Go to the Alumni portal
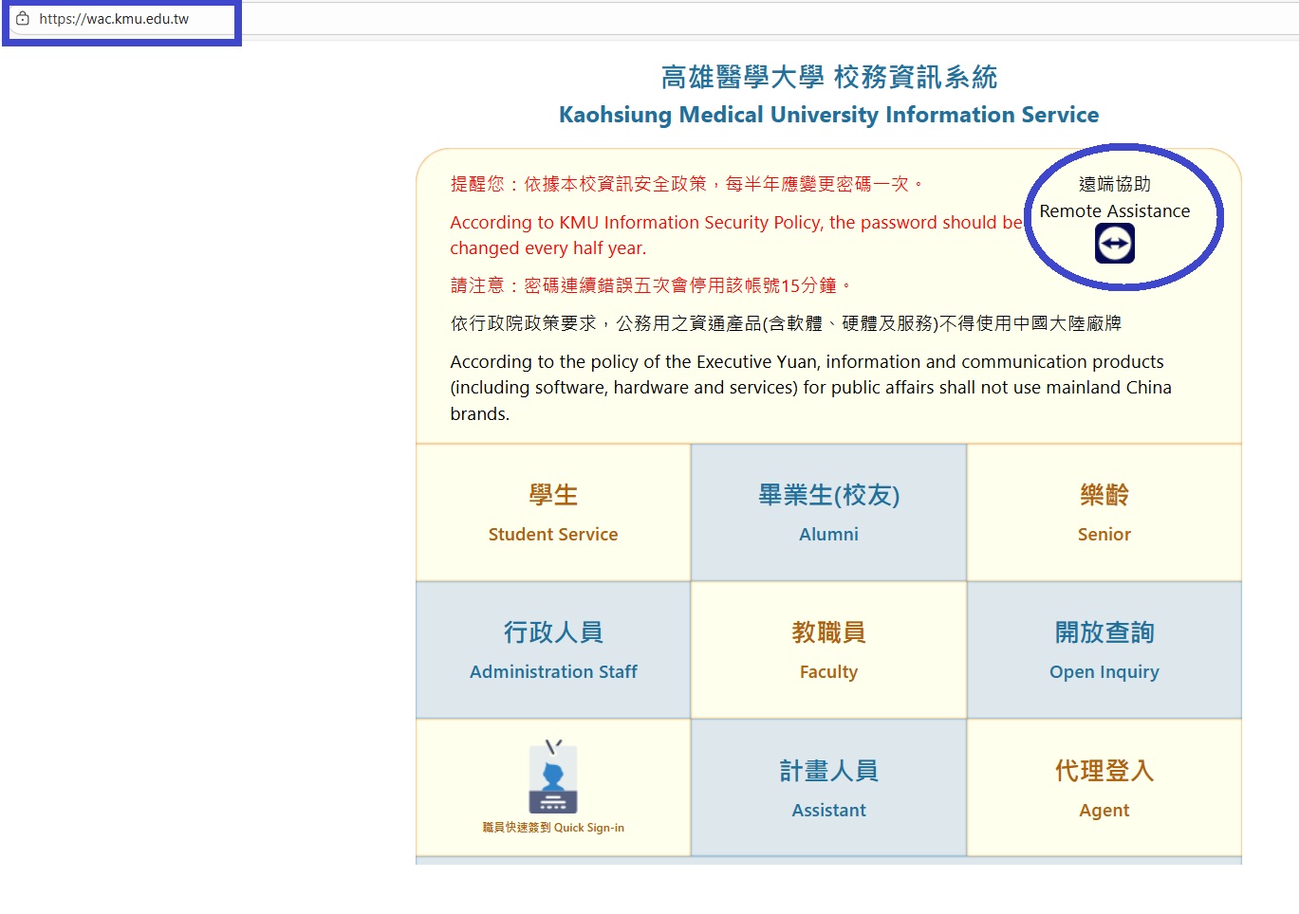Image resolution: width=1299 pixels, height=914 pixels. [x=828, y=534]
